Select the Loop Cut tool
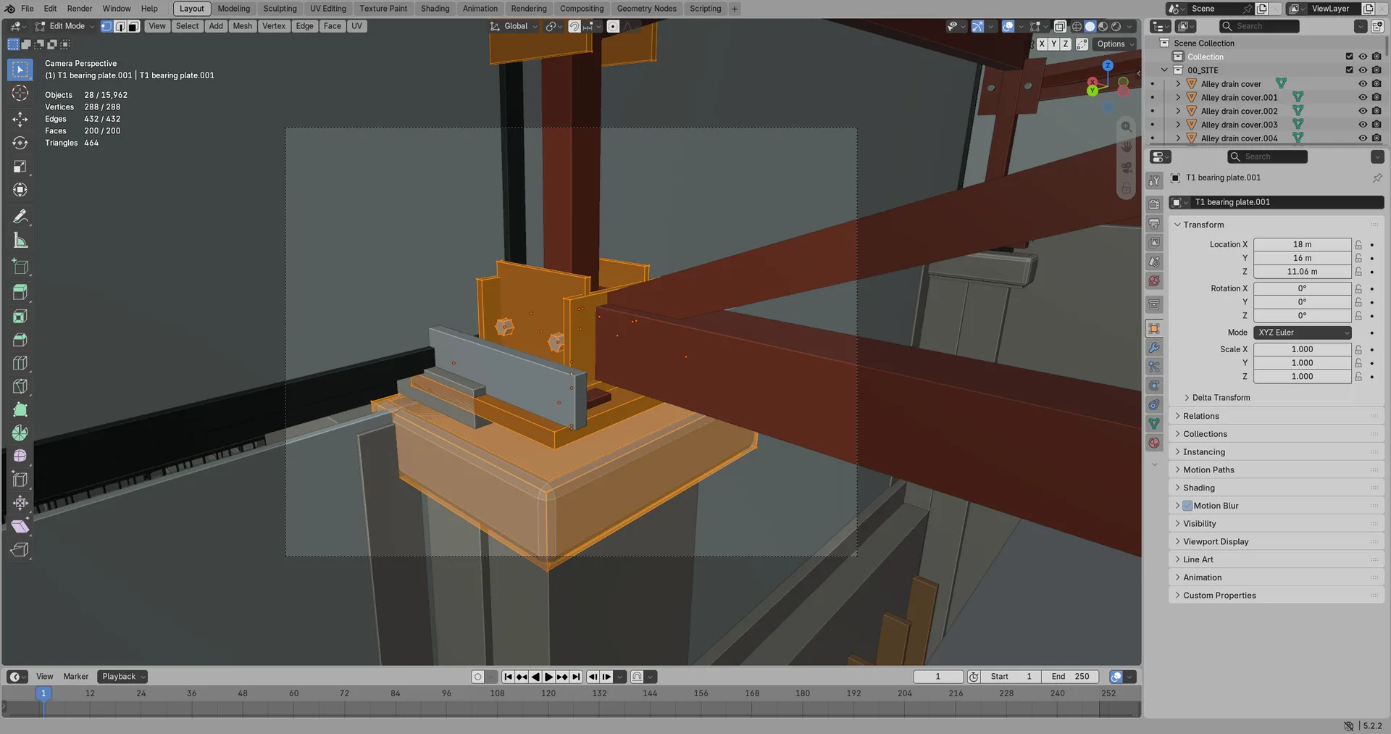Screen dimensions: 1391x734 coord(20,363)
